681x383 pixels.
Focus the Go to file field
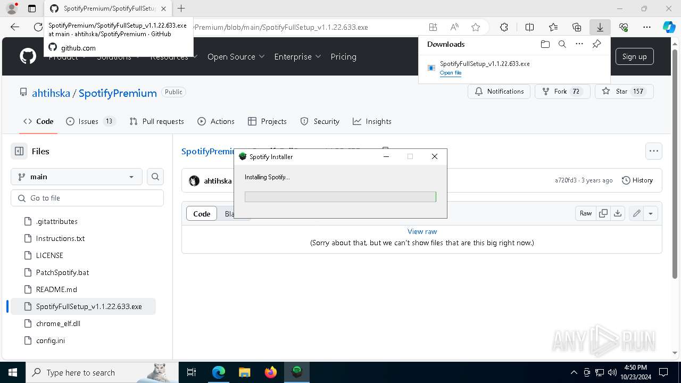87,198
